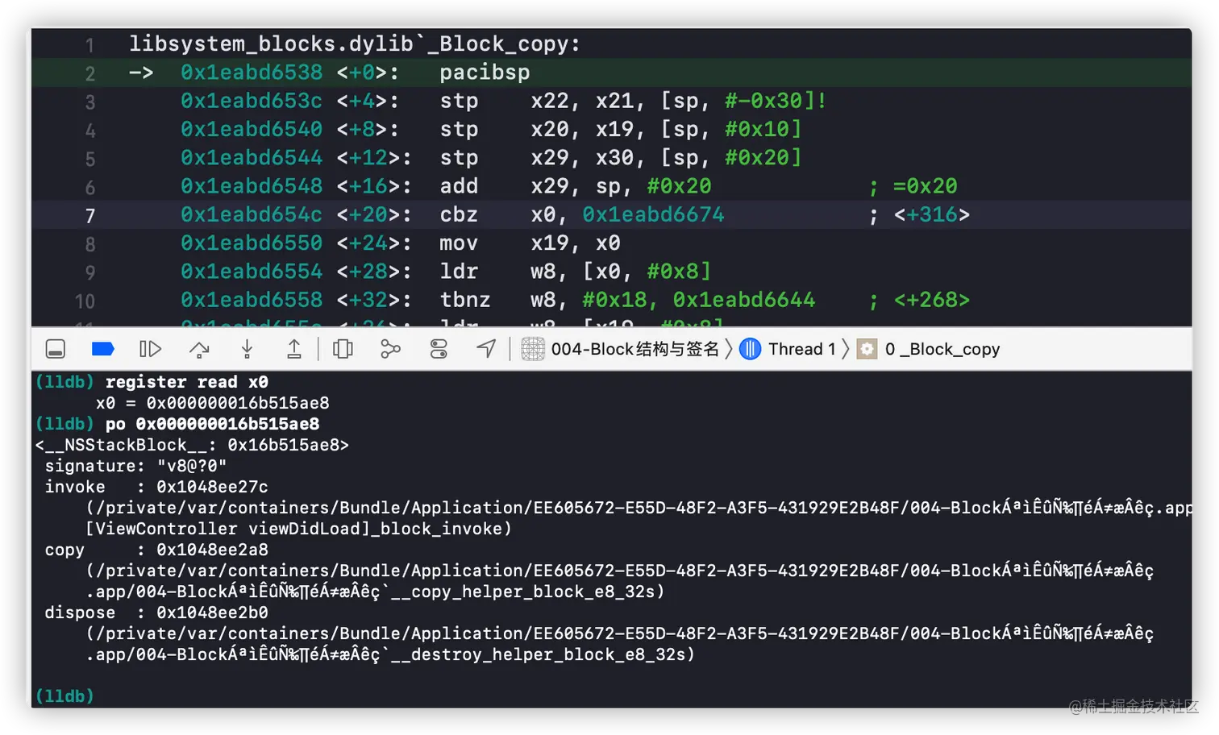Viewport: 1219px width, 735px height.
Task: Click the 'register read x0' command
Action: [187, 382]
